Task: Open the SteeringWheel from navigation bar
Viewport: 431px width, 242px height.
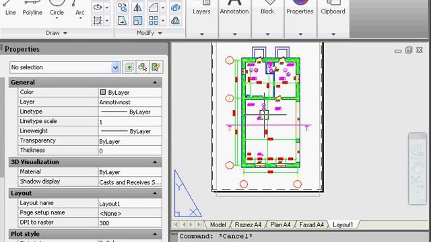Action: click(x=418, y=150)
